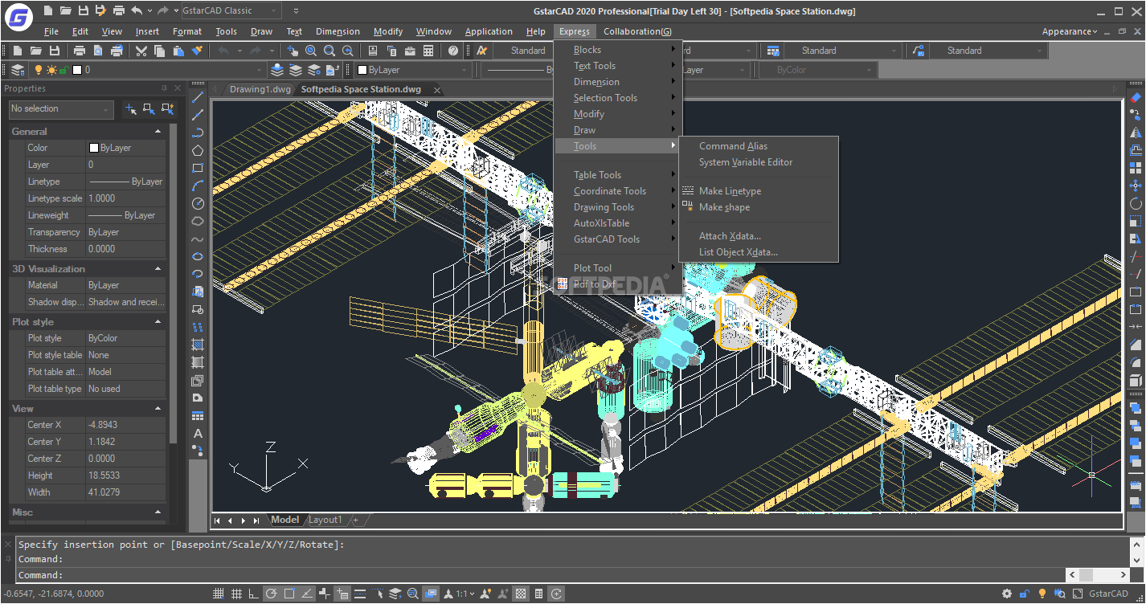This screenshot has width=1146, height=604.
Task: Select the Circle drawing tool
Action: 198,203
